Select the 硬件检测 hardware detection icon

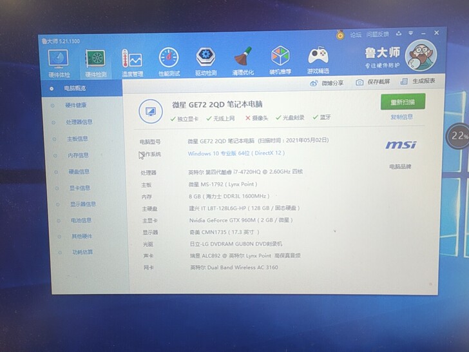[x=95, y=63]
